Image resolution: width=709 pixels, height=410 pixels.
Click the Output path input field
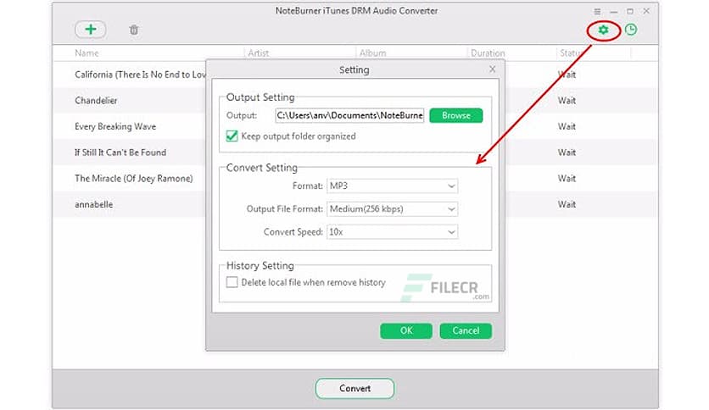pos(349,115)
